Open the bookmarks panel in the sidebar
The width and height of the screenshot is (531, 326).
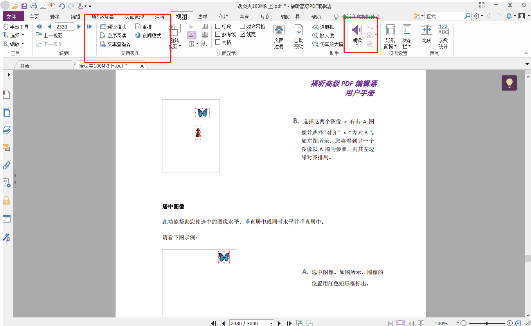click(x=6, y=94)
